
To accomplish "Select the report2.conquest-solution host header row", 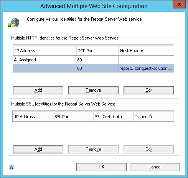I will 93,68.
